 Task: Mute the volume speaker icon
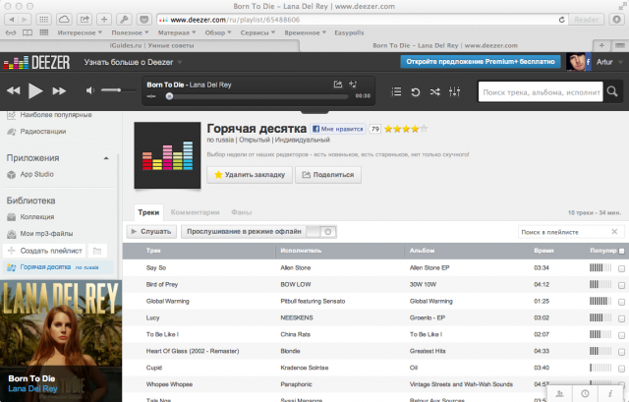point(89,90)
